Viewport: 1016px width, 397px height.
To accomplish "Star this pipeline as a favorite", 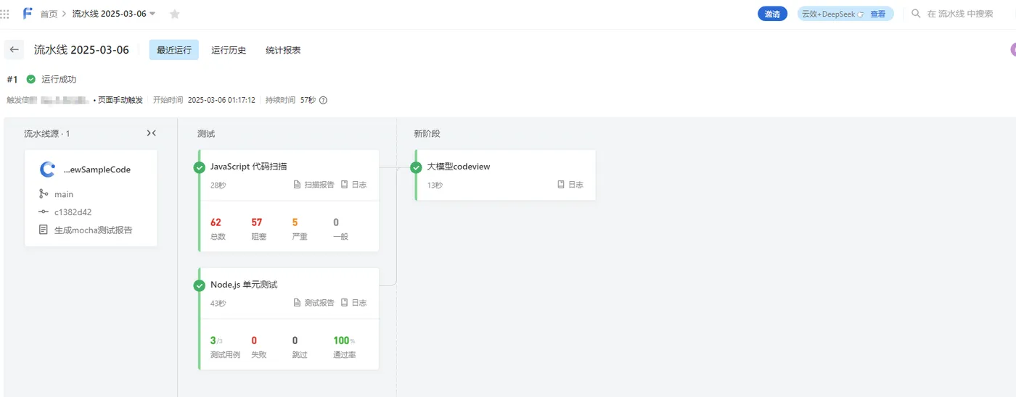I will [174, 14].
